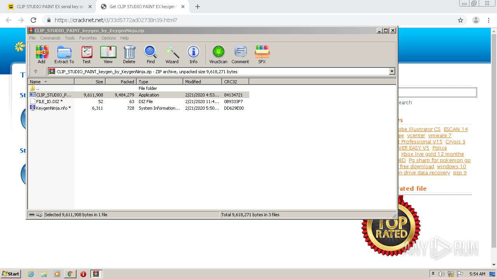The width and height of the screenshot is (497, 279).
Task: Click the Test archive icon
Action: point(87,54)
